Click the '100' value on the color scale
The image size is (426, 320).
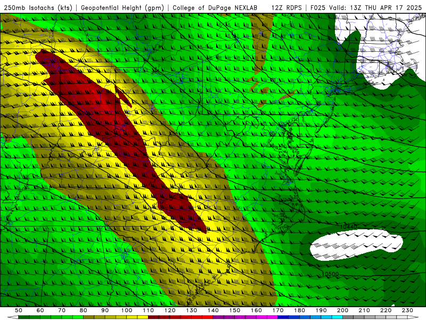point(127,310)
